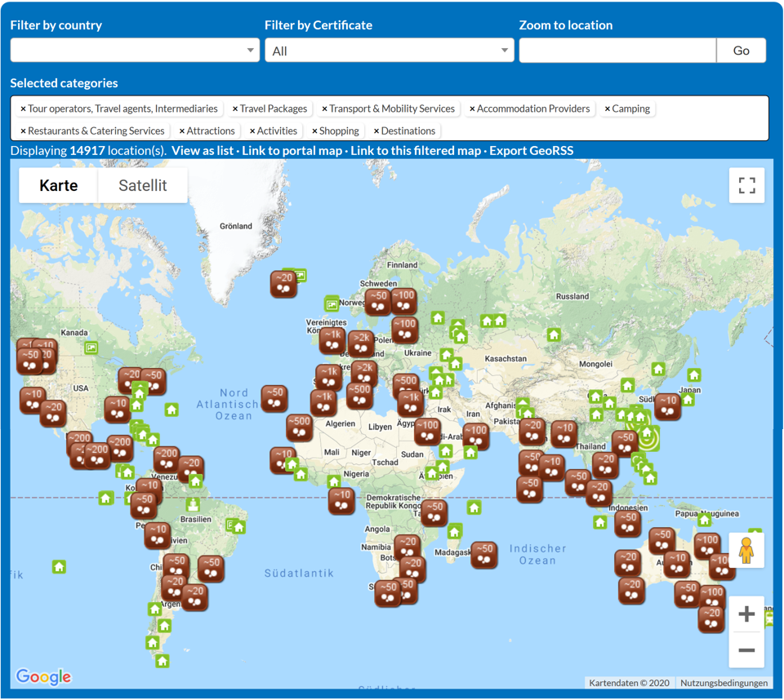The height and width of the screenshot is (700, 784).
Task: Click the map zoom out minus button
Action: click(746, 650)
